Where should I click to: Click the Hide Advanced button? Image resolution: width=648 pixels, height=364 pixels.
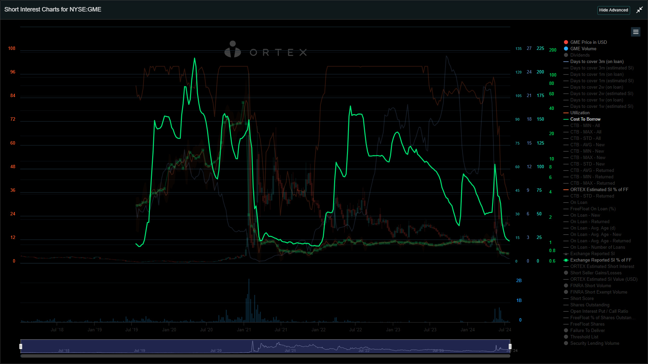tap(613, 10)
